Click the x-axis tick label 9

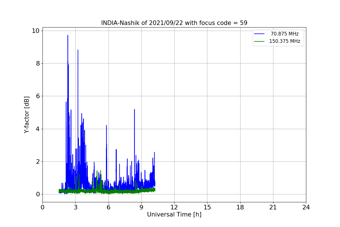pos(141,207)
